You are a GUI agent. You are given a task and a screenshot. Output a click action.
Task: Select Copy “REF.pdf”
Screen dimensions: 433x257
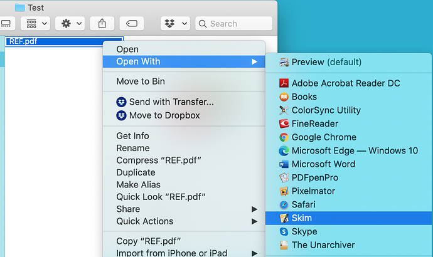pos(184,241)
